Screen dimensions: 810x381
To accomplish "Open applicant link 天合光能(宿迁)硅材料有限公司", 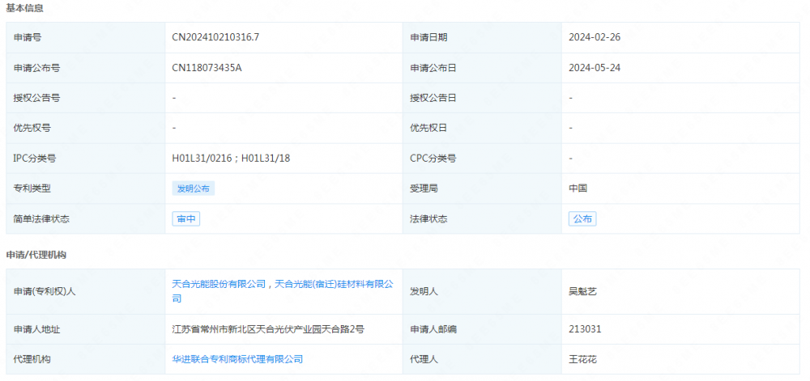I will click(x=283, y=291).
